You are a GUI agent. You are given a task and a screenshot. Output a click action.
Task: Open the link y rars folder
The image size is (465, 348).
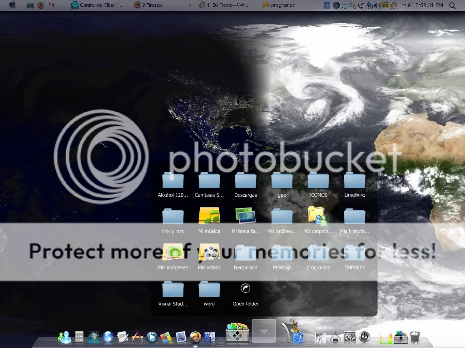pos(173,221)
